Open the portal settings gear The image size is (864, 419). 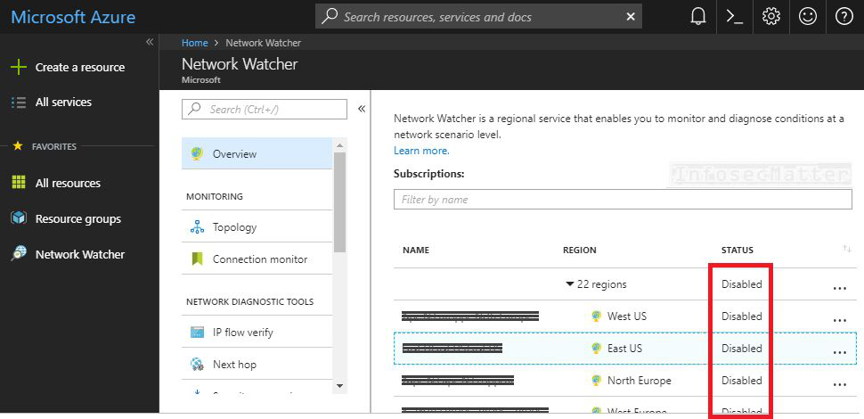coord(770,17)
